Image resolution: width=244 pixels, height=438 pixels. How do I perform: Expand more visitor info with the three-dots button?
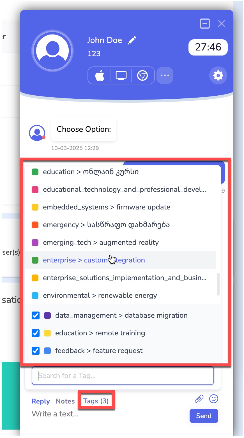[165, 75]
